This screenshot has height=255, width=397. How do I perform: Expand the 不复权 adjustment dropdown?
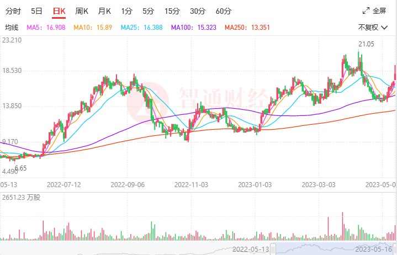[x=372, y=27]
